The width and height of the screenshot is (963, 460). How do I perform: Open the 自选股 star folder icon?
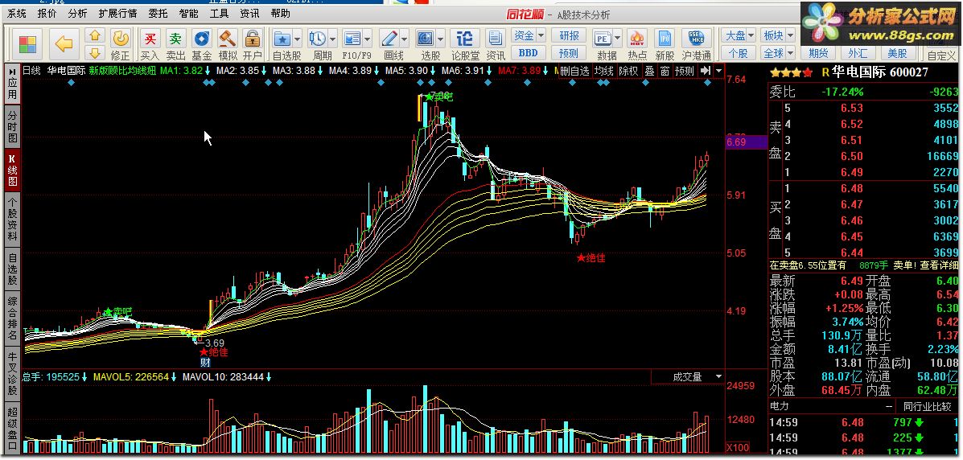(282, 39)
